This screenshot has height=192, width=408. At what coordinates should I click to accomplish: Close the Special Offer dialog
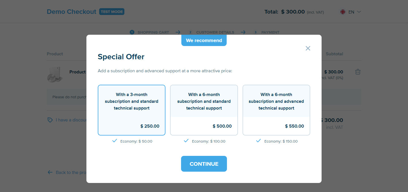pos(308,48)
